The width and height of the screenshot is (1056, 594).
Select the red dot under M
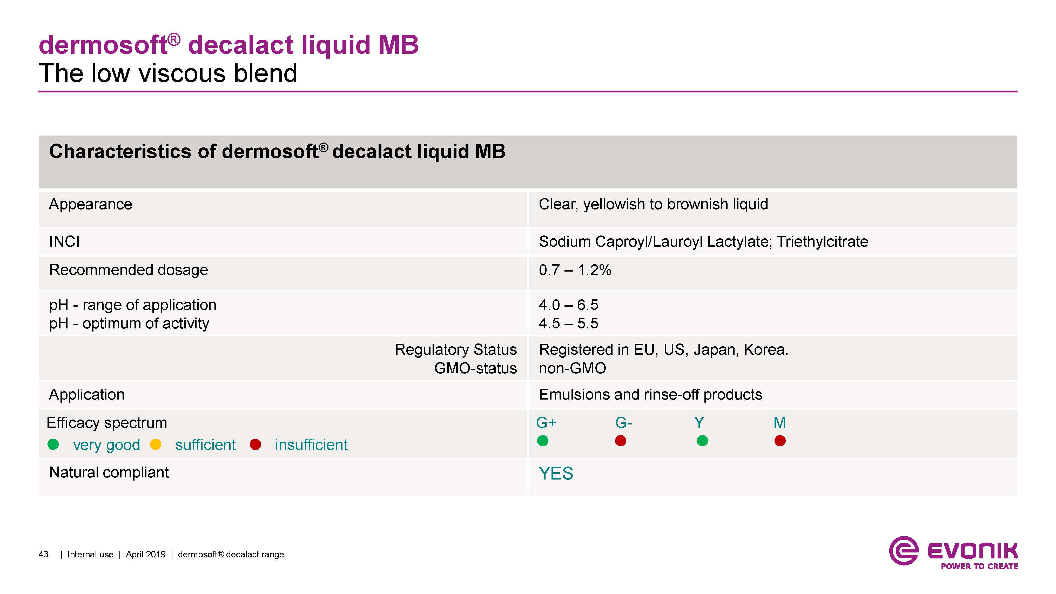tap(780, 441)
